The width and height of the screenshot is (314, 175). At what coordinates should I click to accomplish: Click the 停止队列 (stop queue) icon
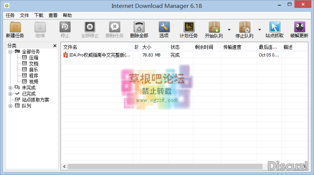point(244,27)
